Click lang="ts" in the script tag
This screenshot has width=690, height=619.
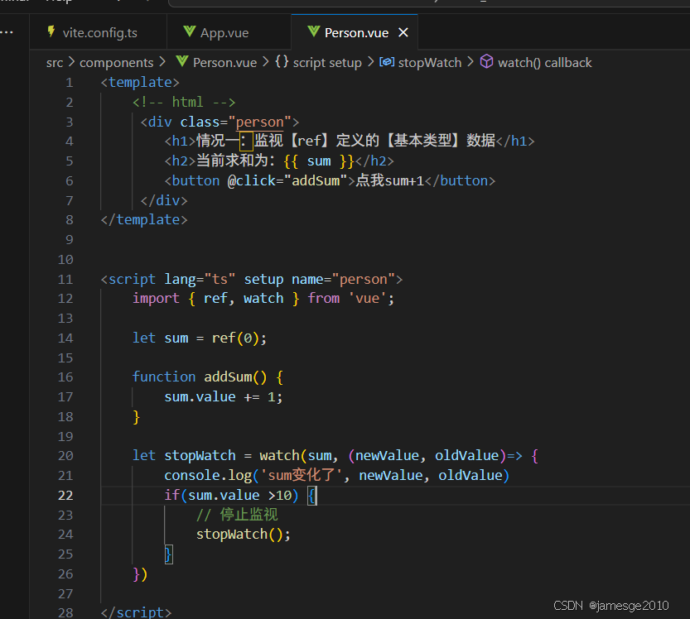click(x=200, y=279)
